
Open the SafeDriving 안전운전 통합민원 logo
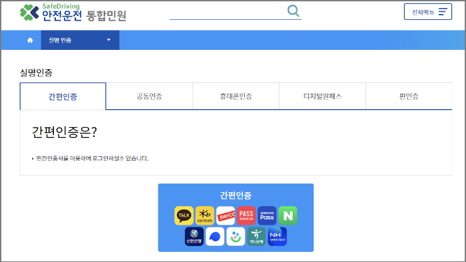pos(73,12)
